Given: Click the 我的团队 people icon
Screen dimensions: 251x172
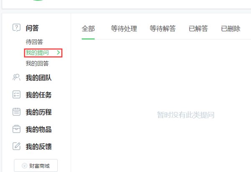Looking at the screenshot, I should click(x=17, y=77).
